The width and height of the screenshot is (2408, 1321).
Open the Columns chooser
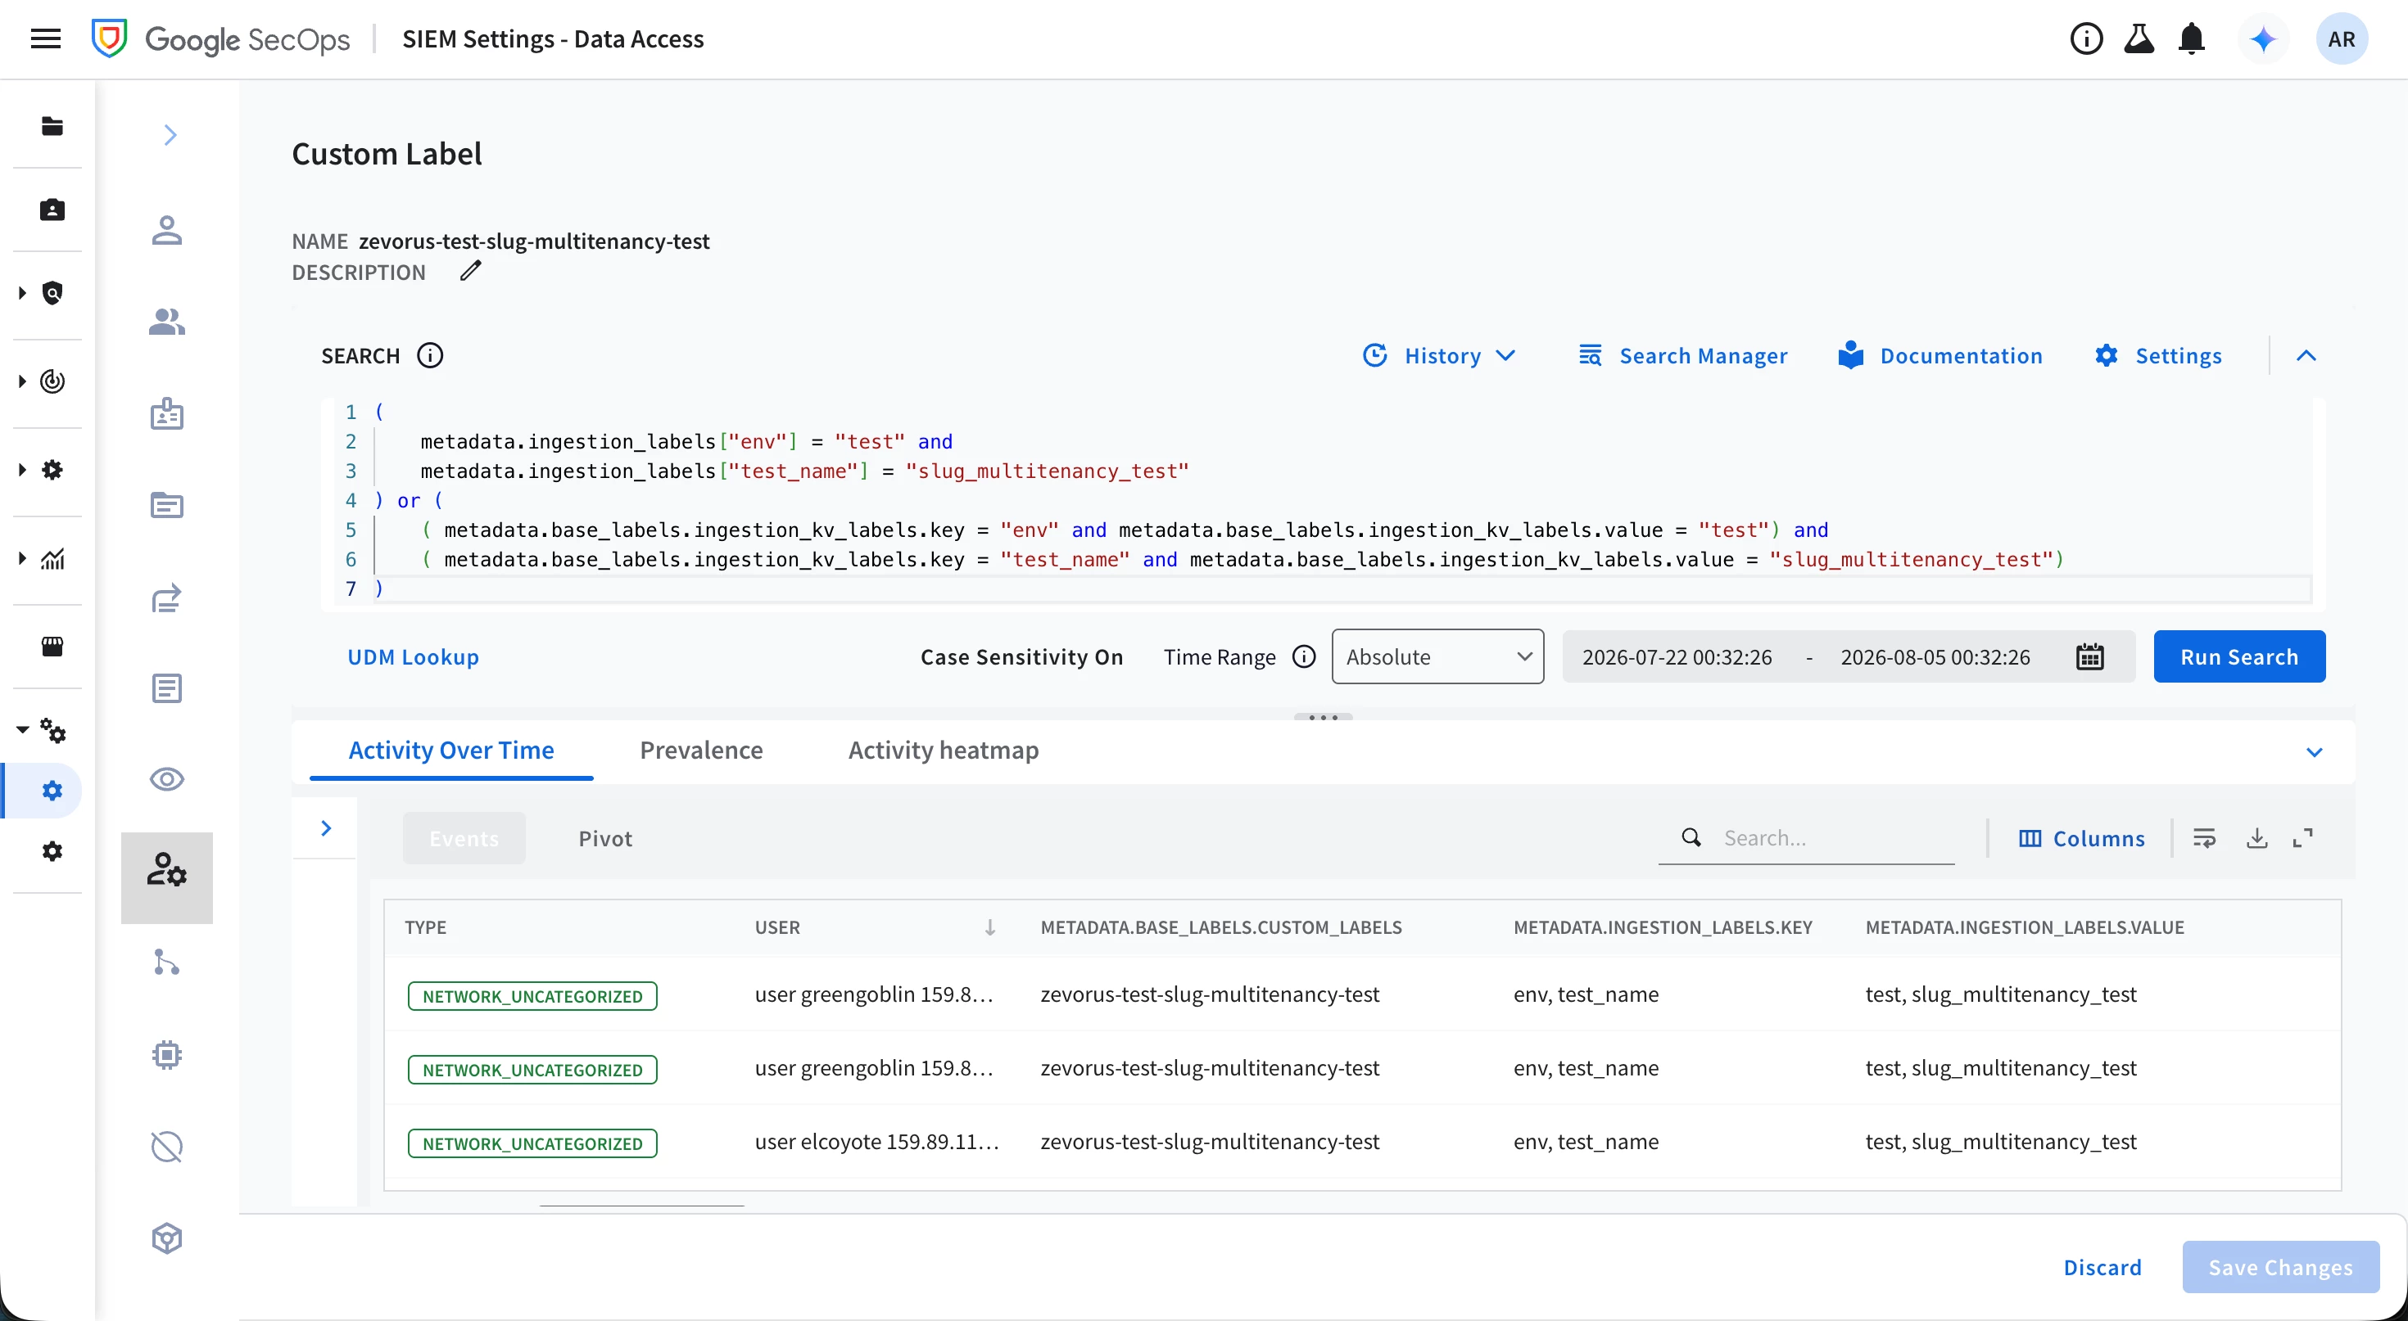(2082, 838)
